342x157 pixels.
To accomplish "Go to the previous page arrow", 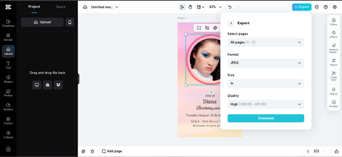I will point(308,151).
